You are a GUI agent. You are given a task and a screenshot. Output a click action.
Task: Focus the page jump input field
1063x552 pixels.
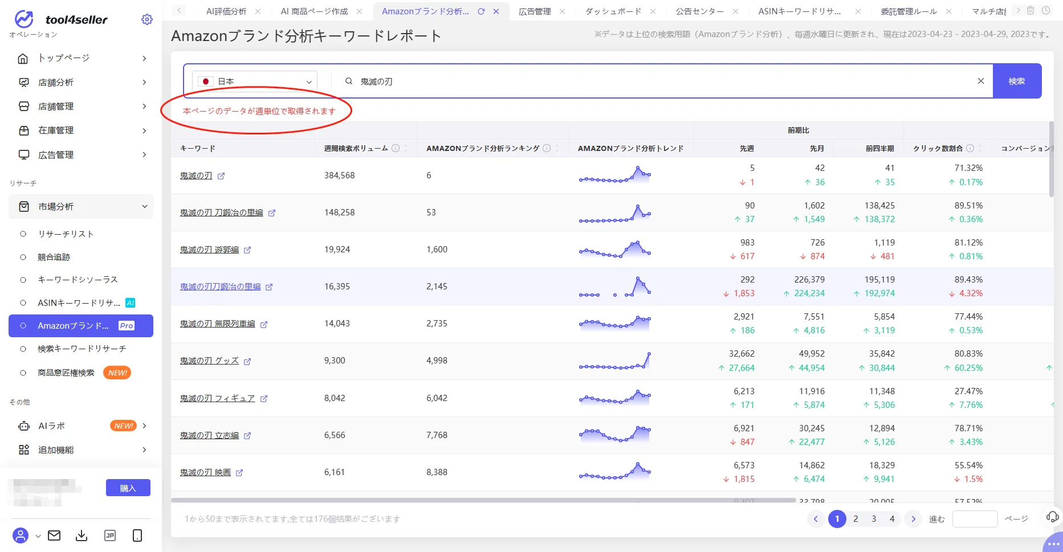[975, 519]
